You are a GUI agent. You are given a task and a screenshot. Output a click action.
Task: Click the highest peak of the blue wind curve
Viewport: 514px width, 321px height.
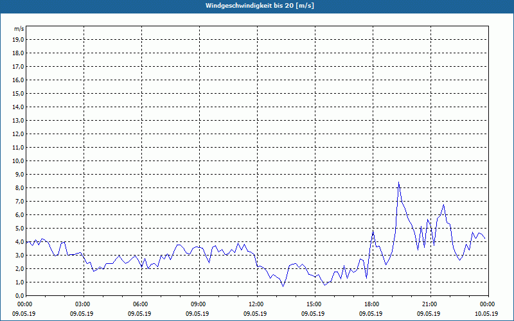click(x=398, y=182)
